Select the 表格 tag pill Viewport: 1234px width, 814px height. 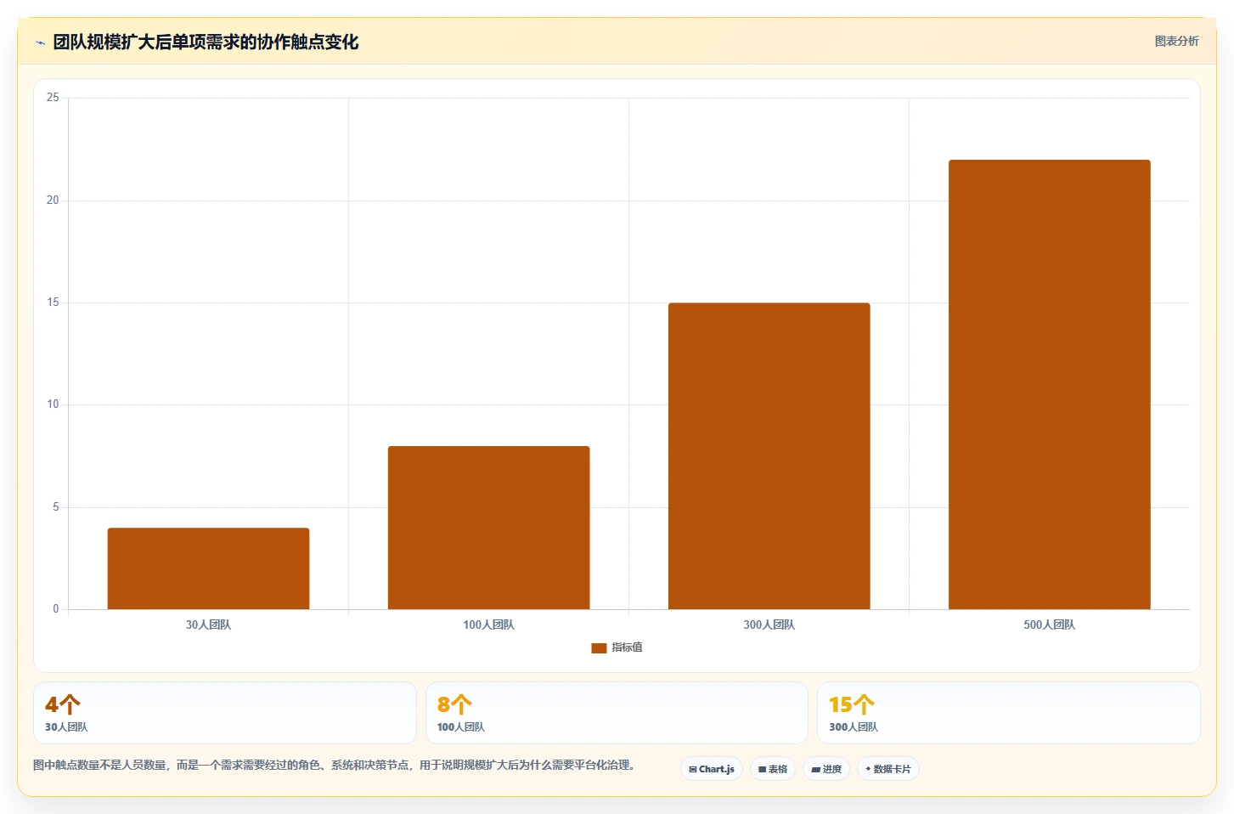[x=773, y=769]
